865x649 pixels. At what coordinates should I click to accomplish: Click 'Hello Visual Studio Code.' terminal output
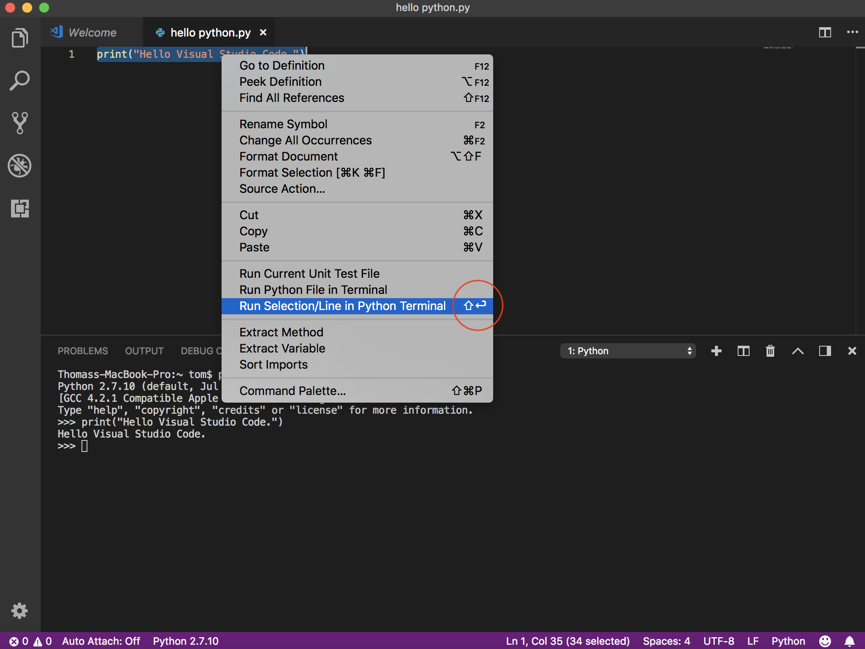pyautogui.click(x=132, y=434)
